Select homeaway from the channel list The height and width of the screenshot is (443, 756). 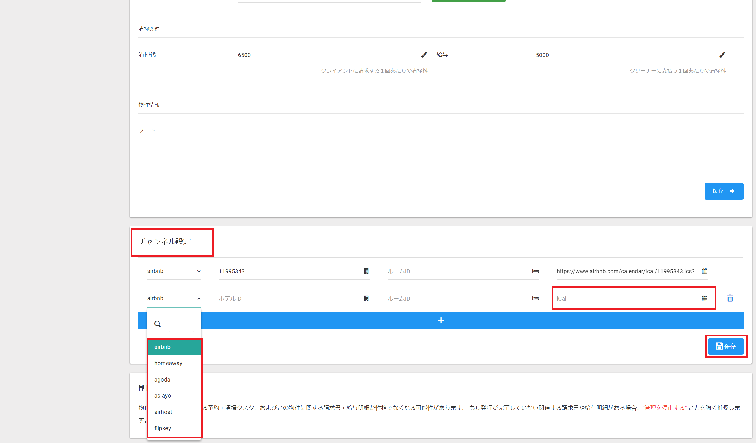click(168, 363)
